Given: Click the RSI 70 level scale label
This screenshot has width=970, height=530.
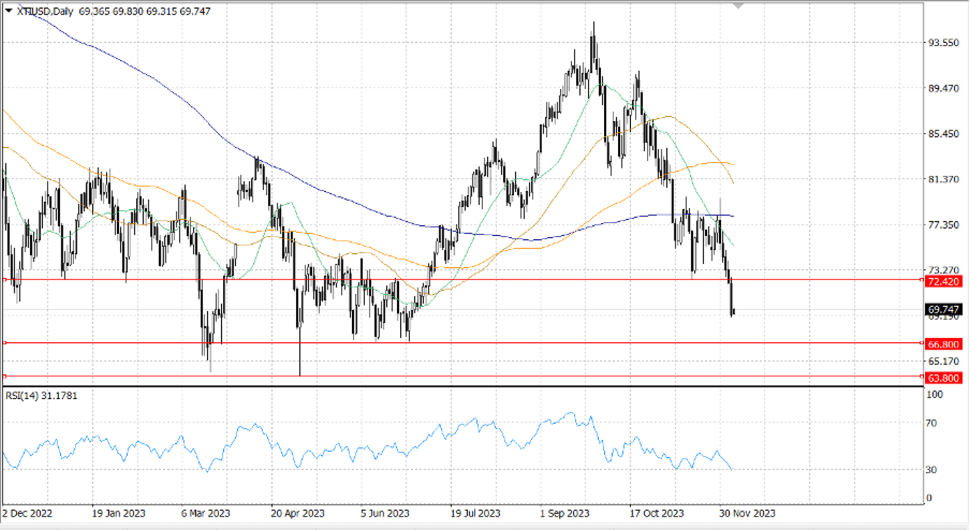Looking at the screenshot, I should coord(931,423).
